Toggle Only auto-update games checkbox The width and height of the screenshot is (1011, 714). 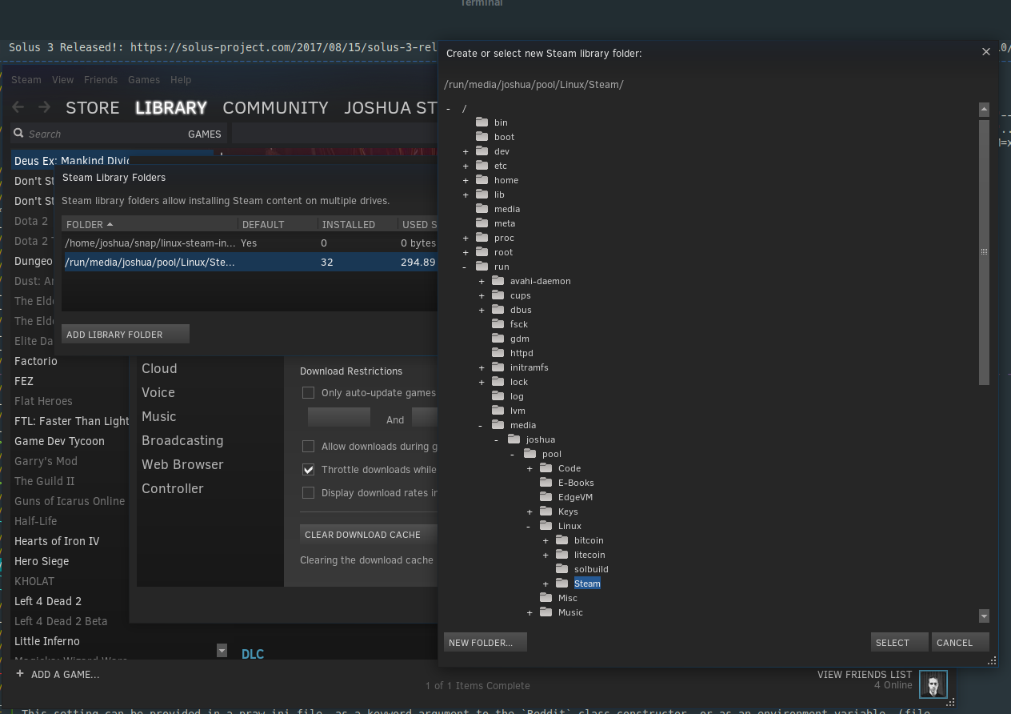[308, 392]
